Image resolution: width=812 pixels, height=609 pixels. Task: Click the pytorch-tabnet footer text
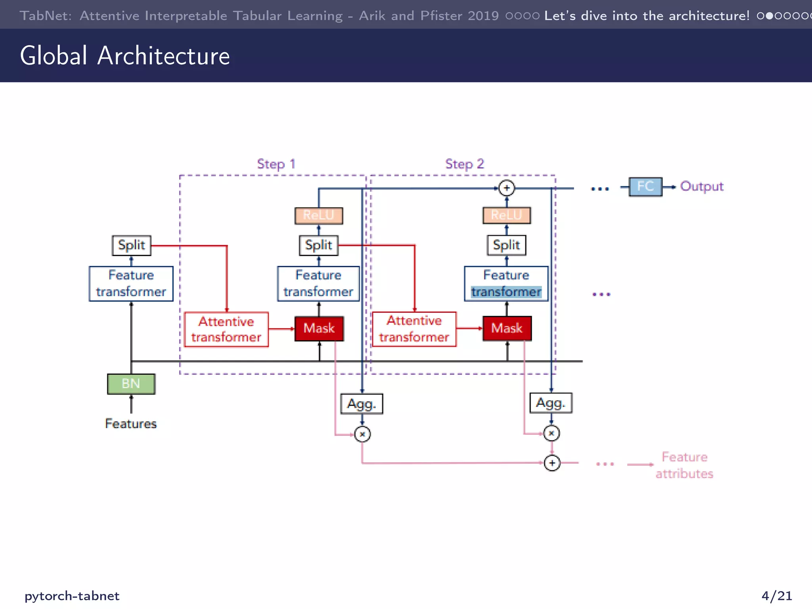72,596
